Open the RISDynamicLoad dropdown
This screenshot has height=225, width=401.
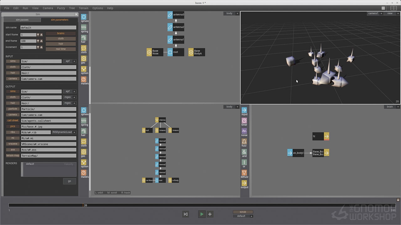point(64,132)
